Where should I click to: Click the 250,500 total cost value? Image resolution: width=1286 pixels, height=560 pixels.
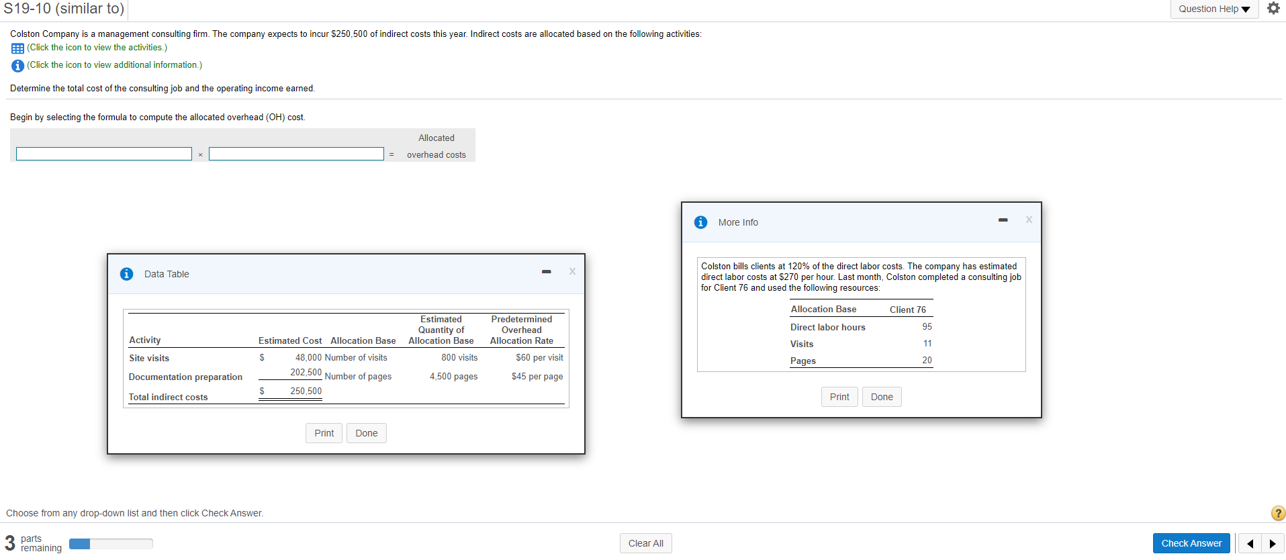[306, 391]
